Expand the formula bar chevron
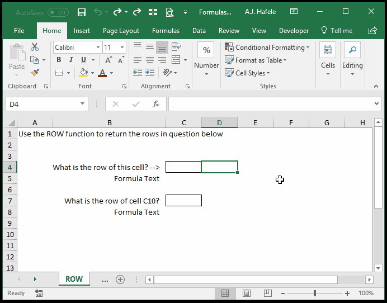Screen dimensions: 387x303 tap(376, 103)
